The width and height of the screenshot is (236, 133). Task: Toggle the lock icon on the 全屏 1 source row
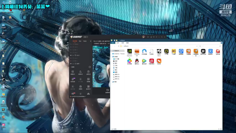73,64
